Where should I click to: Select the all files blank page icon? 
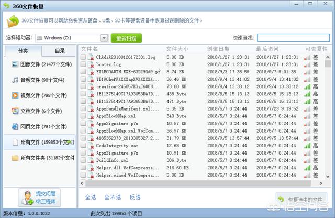(15, 142)
